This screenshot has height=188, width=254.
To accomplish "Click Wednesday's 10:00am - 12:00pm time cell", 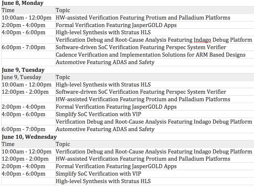I will tap(27, 152).
